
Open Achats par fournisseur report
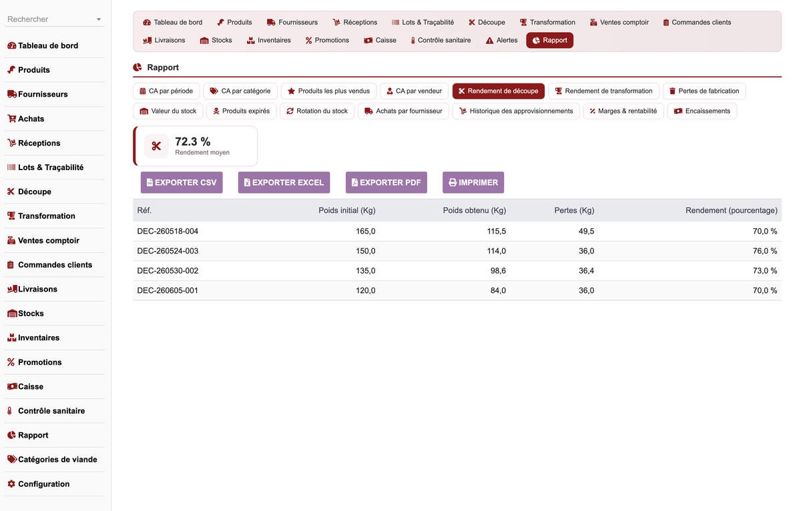pyautogui.click(x=403, y=111)
